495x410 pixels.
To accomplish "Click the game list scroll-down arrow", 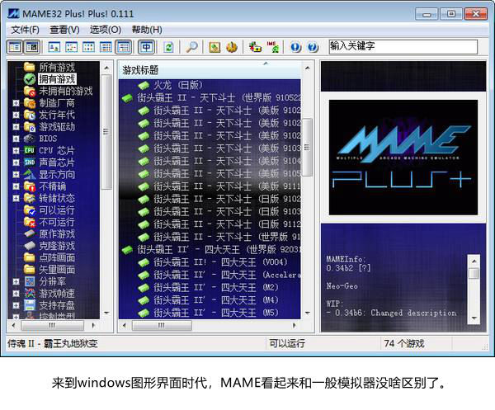I will click(x=308, y=313).
